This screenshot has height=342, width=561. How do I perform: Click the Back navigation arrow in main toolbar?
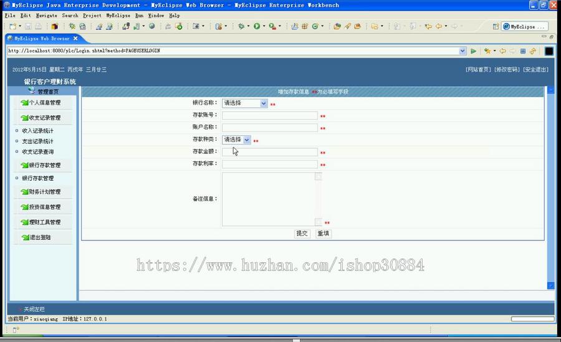[439, 26]
